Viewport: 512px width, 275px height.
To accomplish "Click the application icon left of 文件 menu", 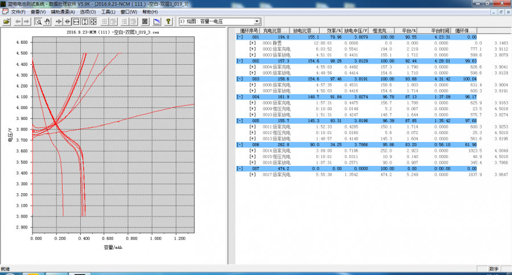I will point(5,12).
